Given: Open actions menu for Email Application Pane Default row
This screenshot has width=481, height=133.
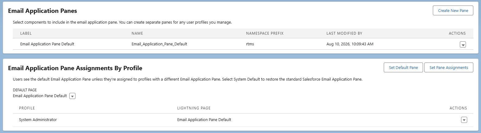Looking at the screenshot, I should pyautogui.click(x=463, y=44).
